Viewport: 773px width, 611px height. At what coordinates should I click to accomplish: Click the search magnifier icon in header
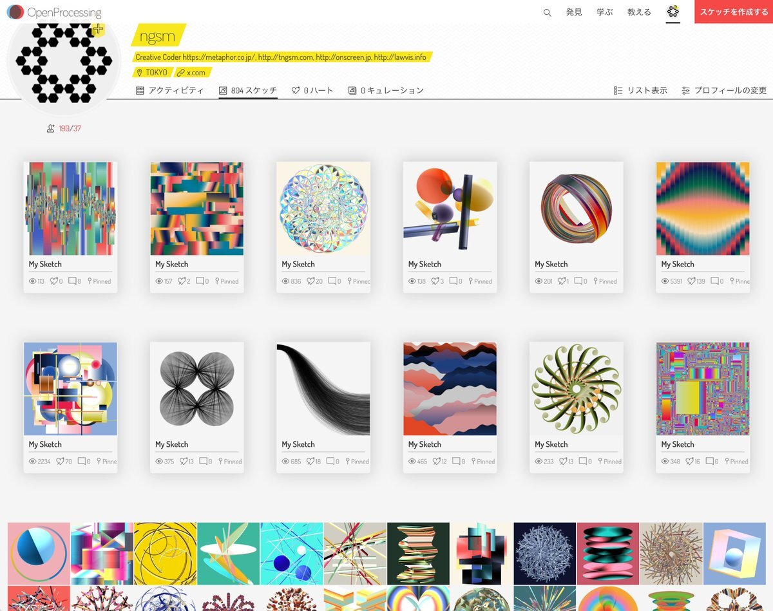[x=547, y=12]
